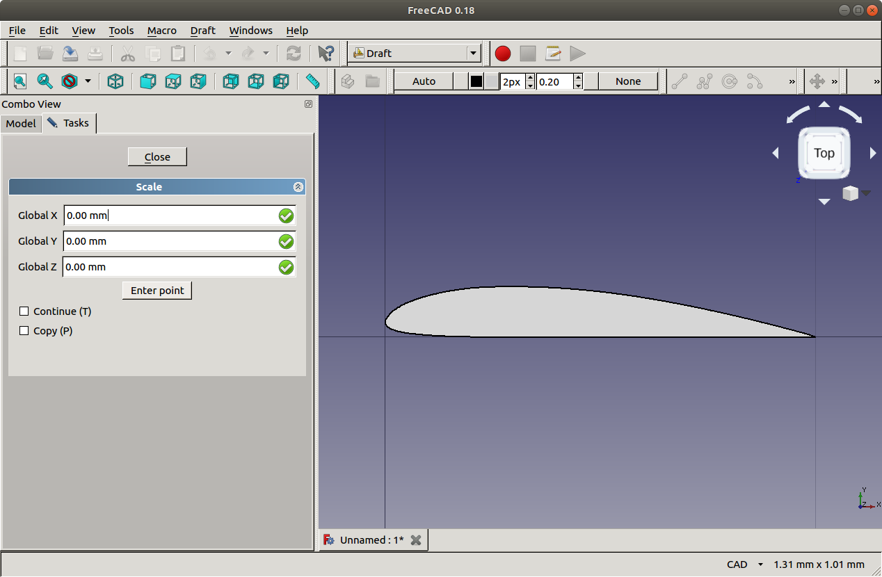The image size is (882, 577).
Task: Switch to Rear view cube icon
Action: pyautogui.click(x=231, y=81)
